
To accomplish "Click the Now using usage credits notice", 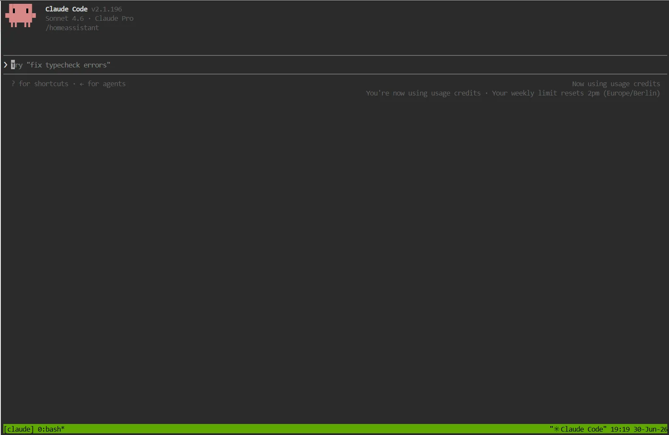I will pyautogui.click(x=616, y=84).
